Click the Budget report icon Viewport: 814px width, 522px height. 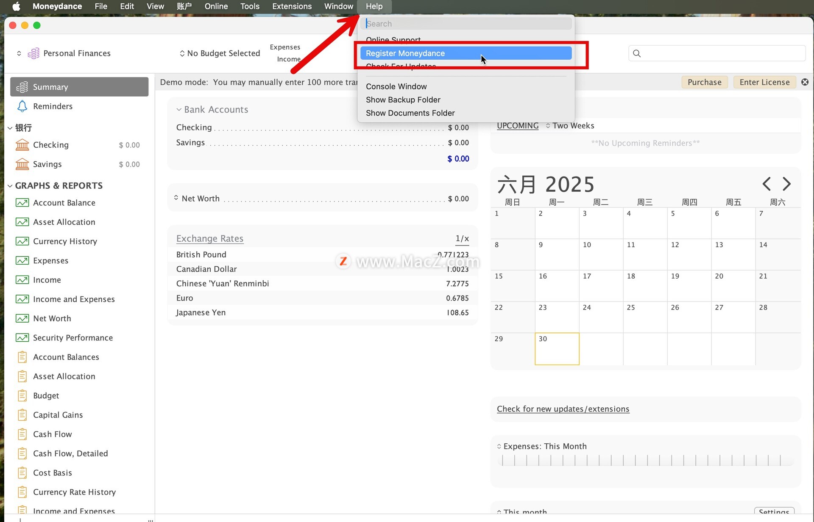[x=22, y=395]
